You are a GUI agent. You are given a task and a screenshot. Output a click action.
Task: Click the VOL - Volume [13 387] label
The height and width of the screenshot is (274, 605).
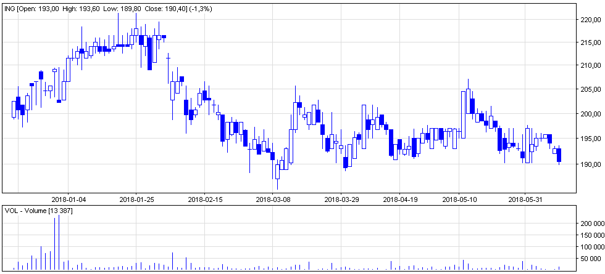point(38,211)
